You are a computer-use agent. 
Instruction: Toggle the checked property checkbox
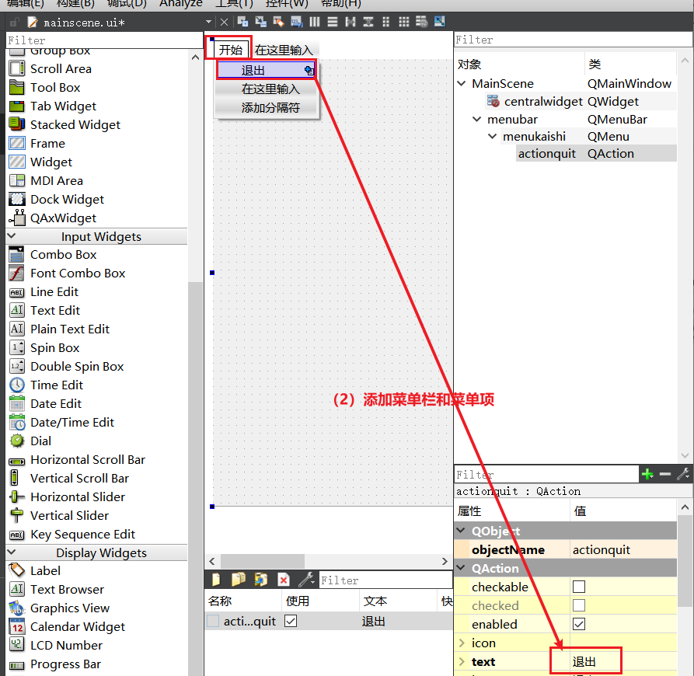click(x=579, y=605)
